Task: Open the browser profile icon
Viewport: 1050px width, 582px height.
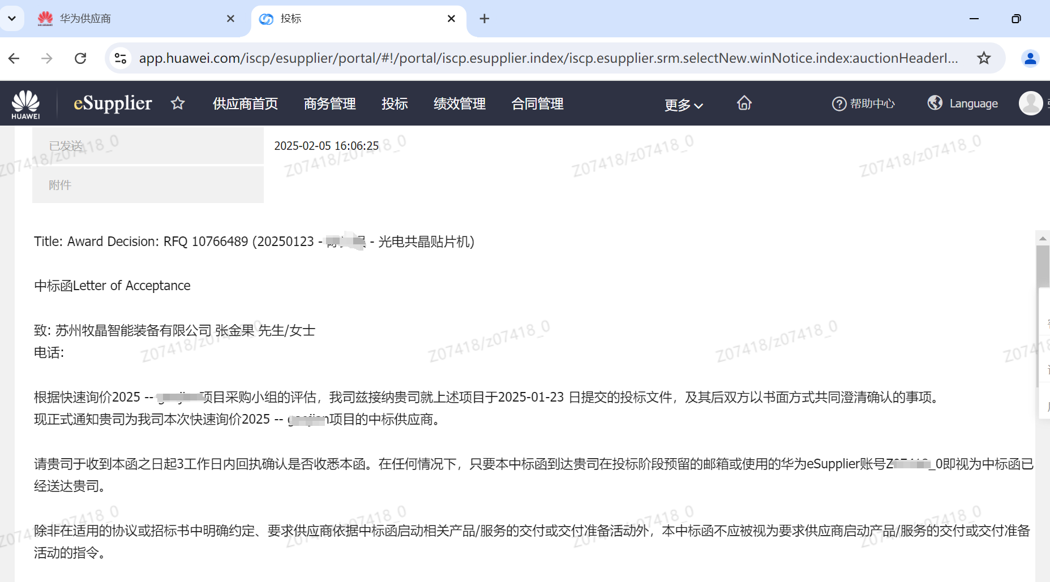Action: [x=1030, y=58]
